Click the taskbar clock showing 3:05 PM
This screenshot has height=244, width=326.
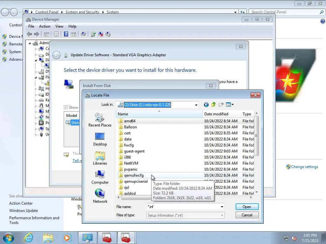310,238
